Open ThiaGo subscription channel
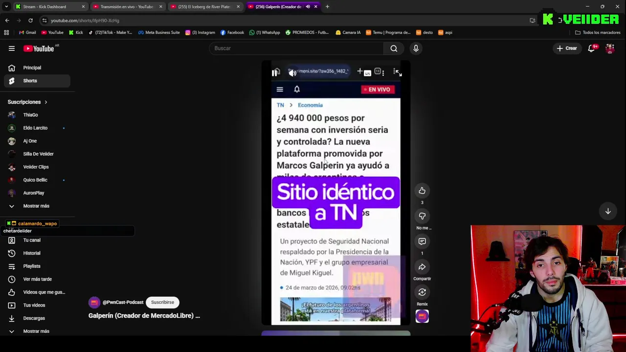The height and width of the screenshot is (352, 626). pos(37,115)
